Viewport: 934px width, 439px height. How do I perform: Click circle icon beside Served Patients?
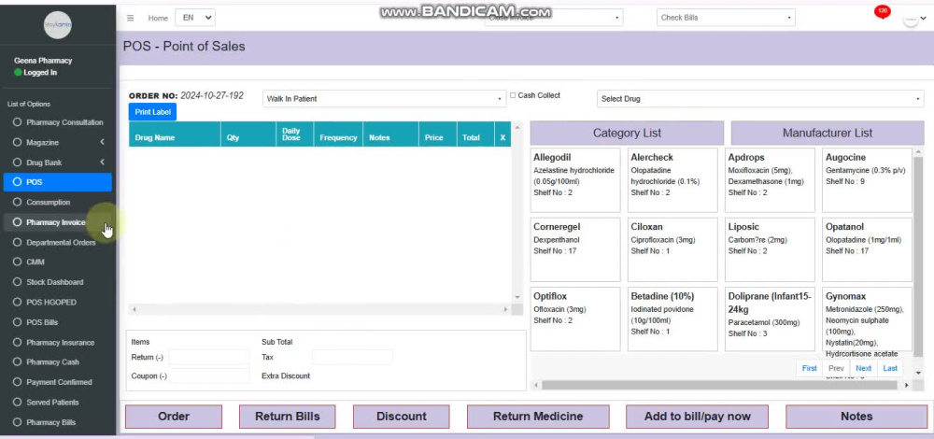17,402
